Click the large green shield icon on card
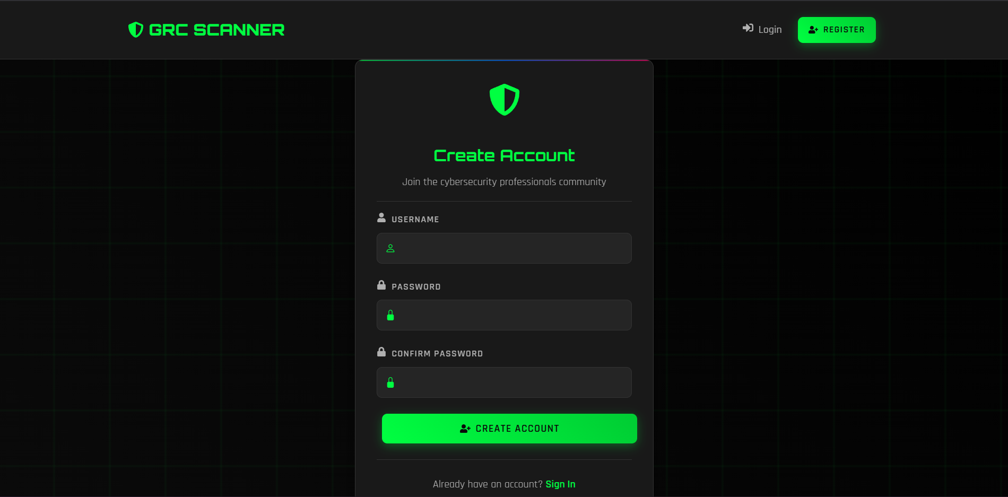 pos(504,100)
